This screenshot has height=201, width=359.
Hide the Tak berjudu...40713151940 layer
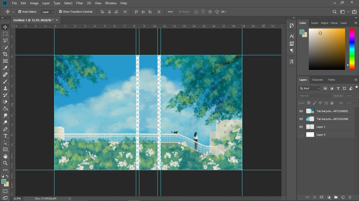(x=301, y=119)
